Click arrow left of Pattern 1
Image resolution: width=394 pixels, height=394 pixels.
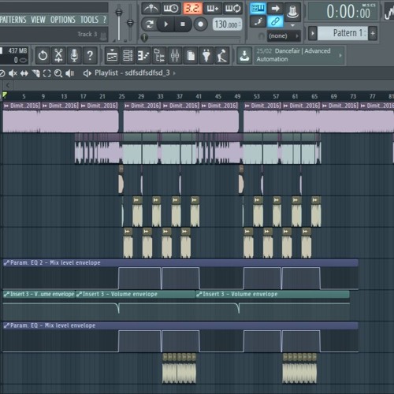tap(313, 33)
